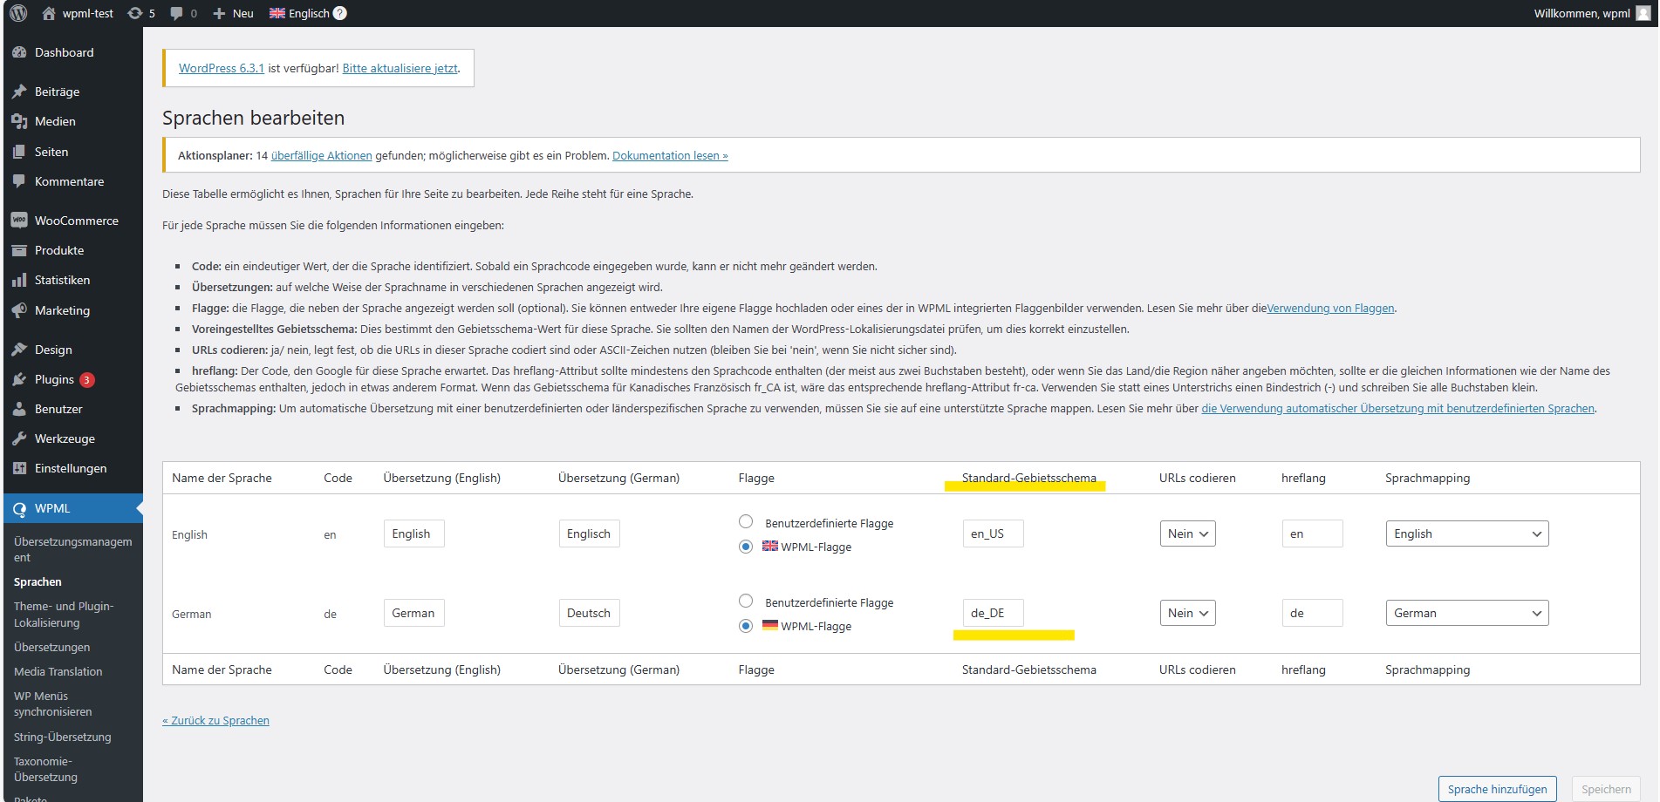This screenshot has width=1660, height=802.
Task: Click the help question mark beside Englisch
Action: [x=340, y=13]
